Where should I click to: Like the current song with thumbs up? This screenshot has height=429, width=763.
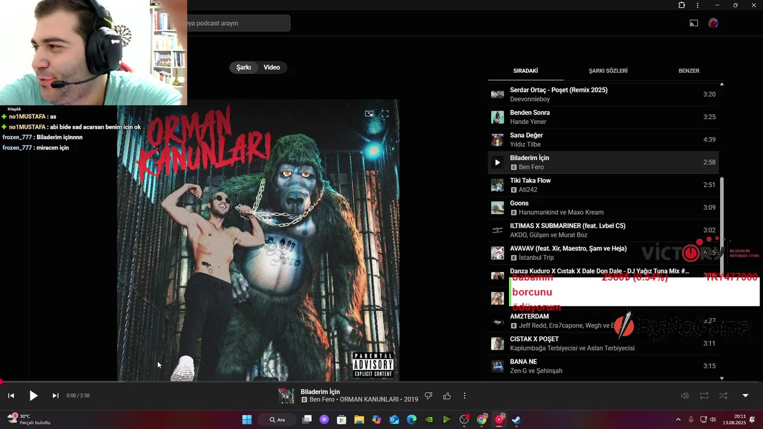pyautogui.click(x=447, y=396)
